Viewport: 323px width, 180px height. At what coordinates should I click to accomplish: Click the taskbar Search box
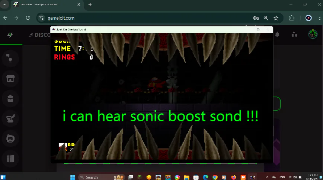(102, 177)
